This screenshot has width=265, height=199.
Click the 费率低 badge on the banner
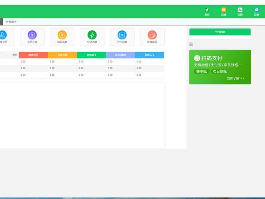(x=201, y=71)
